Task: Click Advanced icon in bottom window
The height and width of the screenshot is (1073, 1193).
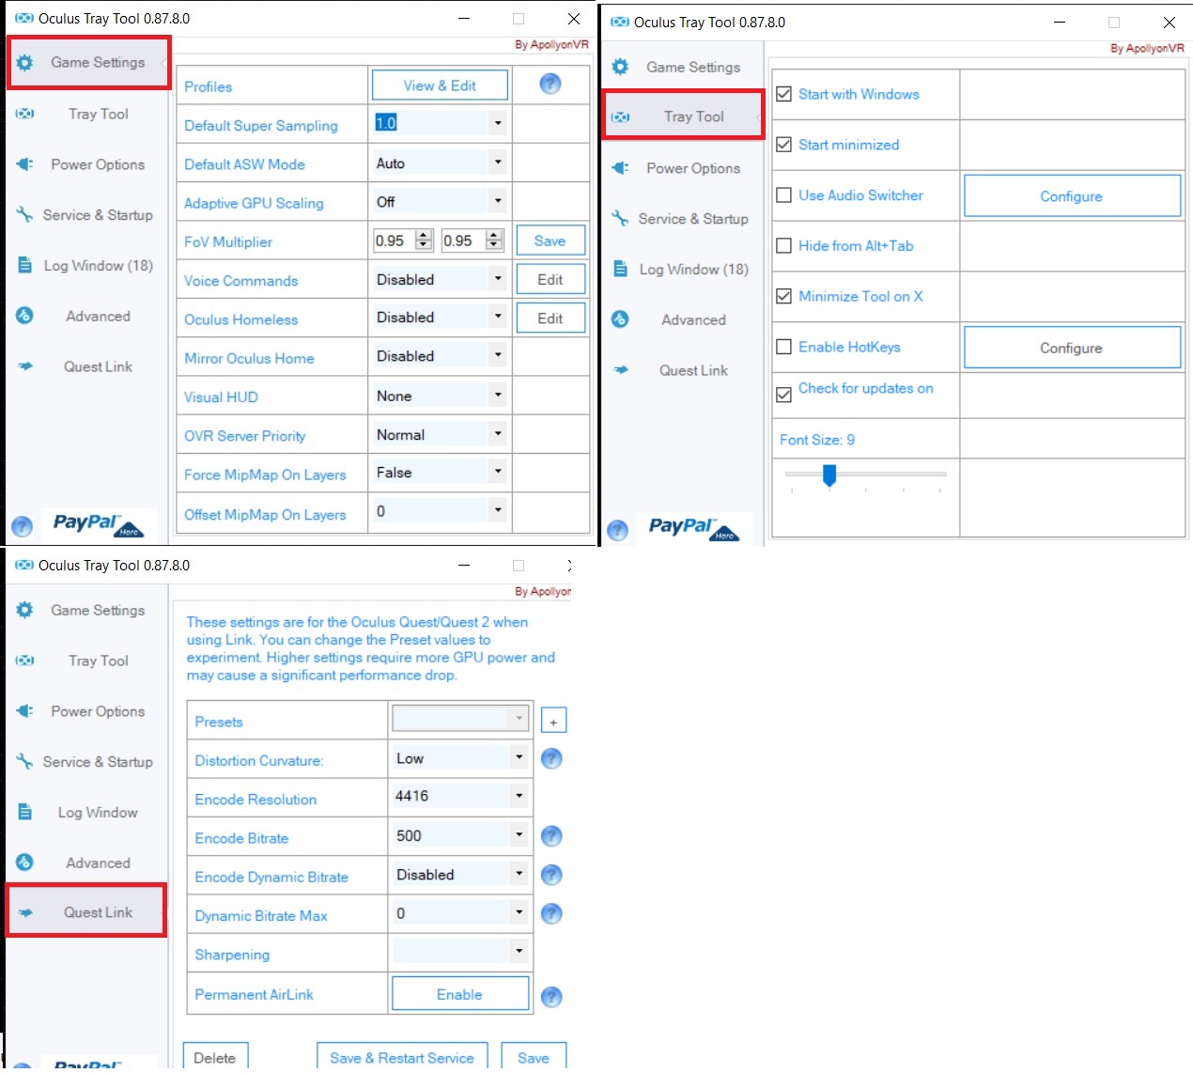Action: click(24, 863)
